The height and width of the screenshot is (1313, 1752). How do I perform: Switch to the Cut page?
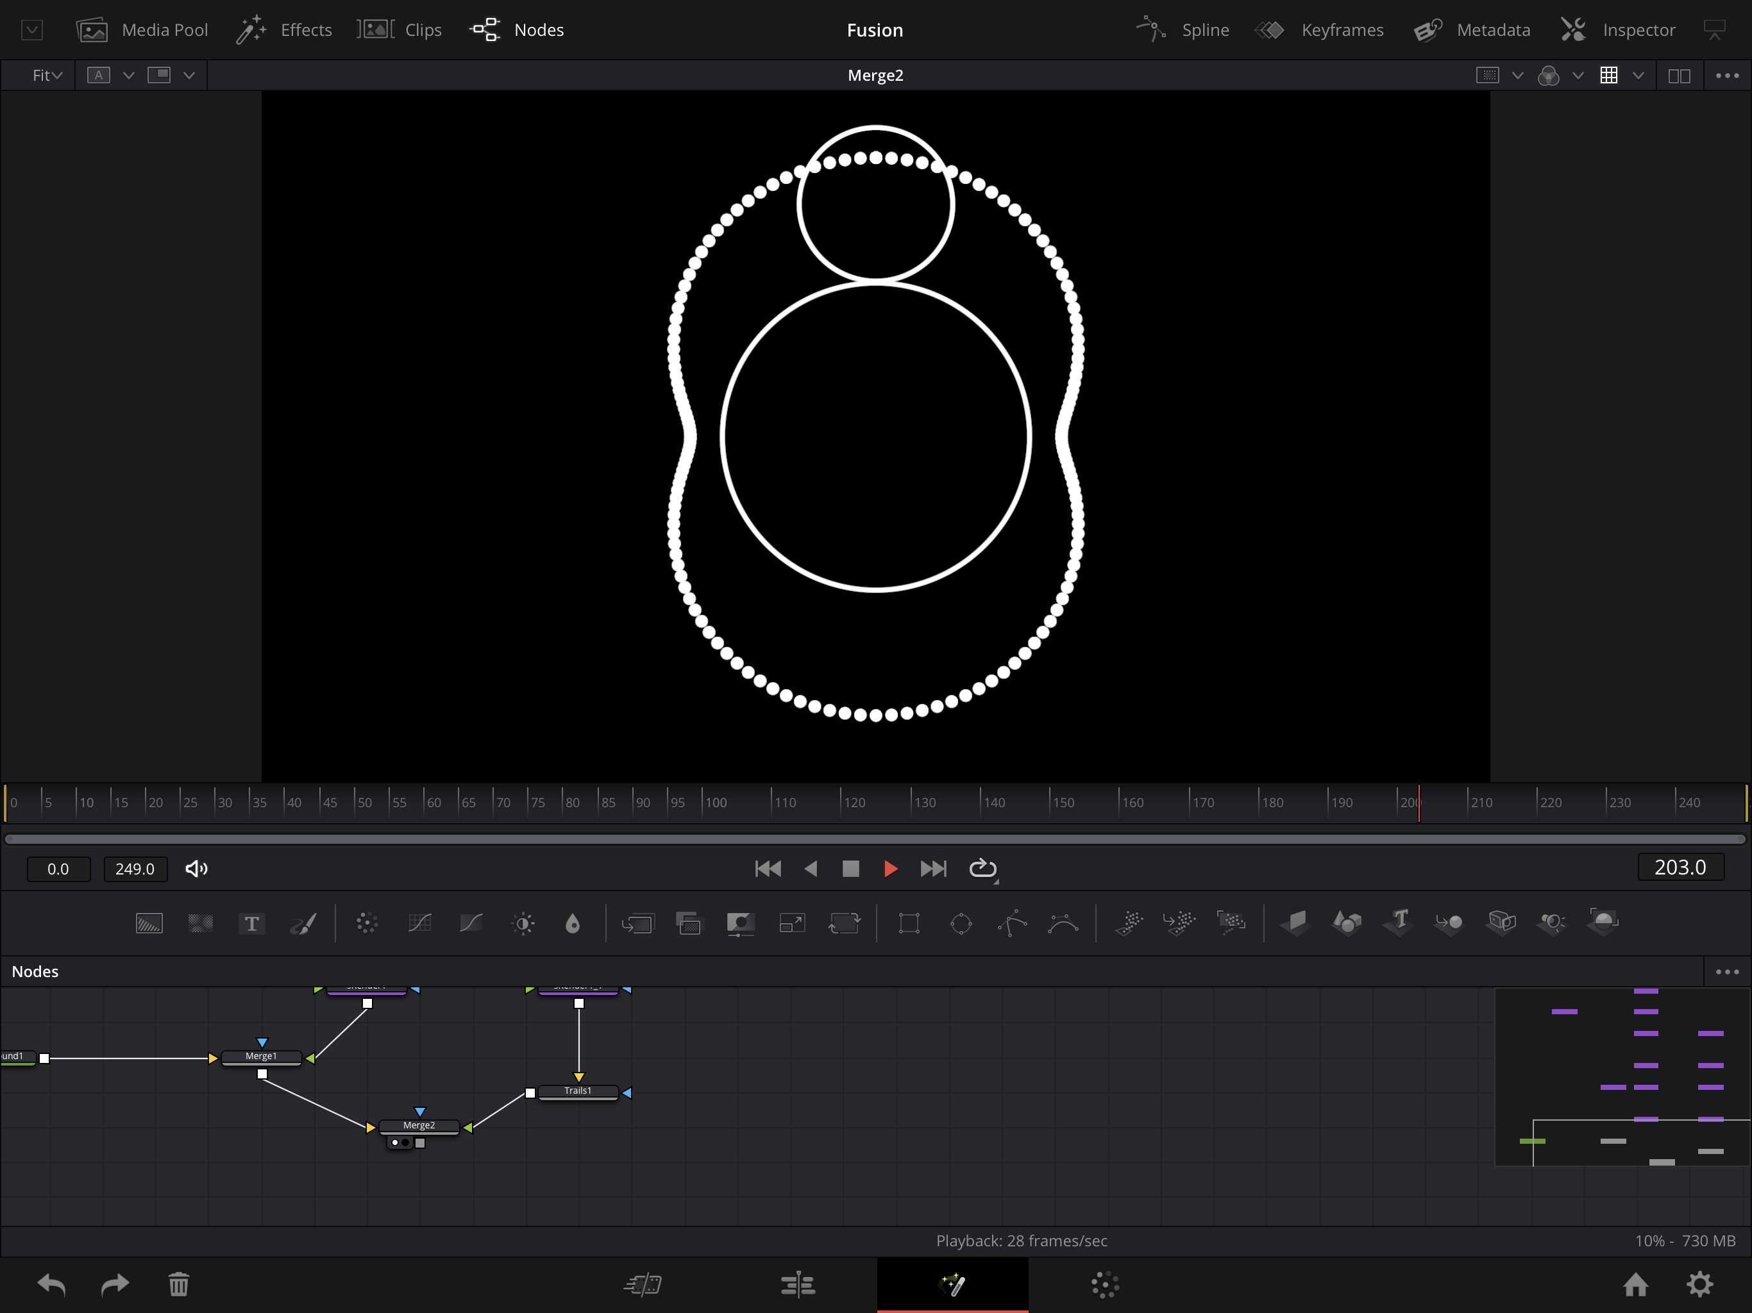click(643, 1285)
